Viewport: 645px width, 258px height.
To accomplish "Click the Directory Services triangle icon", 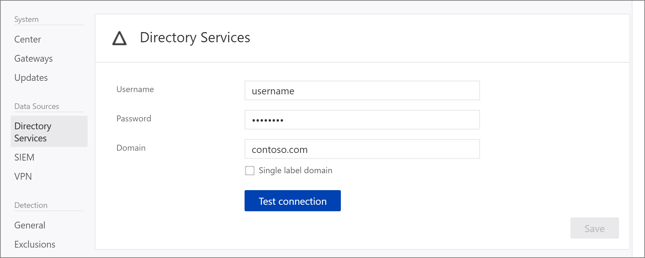I will click(x=119, y=38).
